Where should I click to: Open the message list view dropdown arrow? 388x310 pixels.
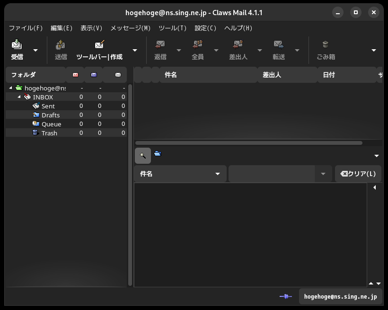click(376, 156)
